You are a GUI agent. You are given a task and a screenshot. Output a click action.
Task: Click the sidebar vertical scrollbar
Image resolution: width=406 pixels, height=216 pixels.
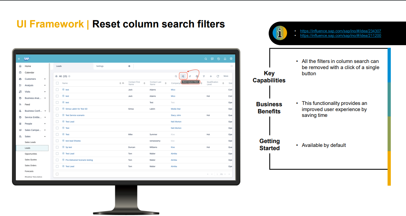tap(49, 88)
